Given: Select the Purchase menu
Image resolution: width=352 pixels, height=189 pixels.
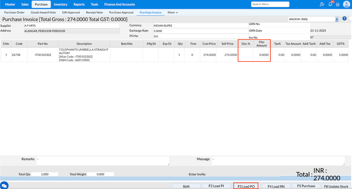Looking at the screenshot, I should (41, 4).
